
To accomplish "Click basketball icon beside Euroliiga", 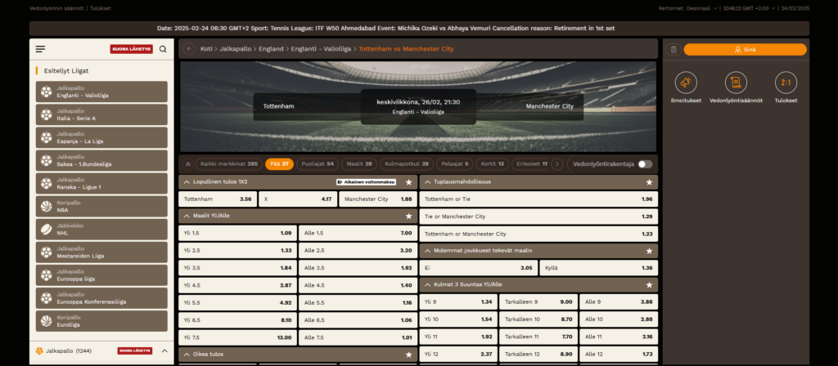I will 47,321.
